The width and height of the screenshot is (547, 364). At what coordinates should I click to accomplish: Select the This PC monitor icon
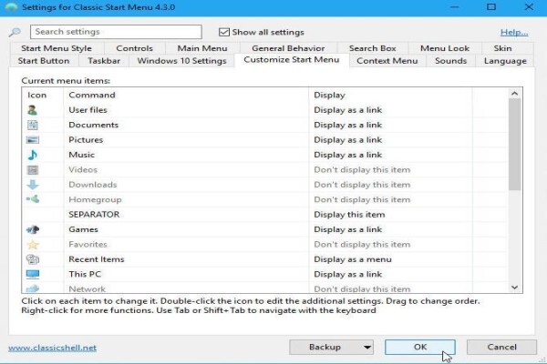[33, 275]
